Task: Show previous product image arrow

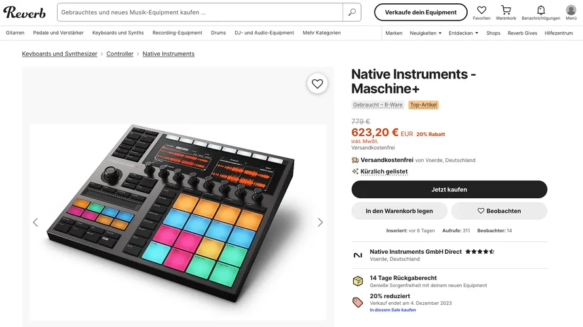Action: pyautogui.click(x=35, y=222)
